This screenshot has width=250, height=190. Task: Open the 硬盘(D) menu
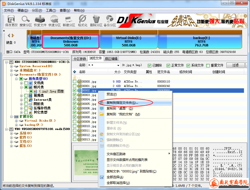coord(23,10)
